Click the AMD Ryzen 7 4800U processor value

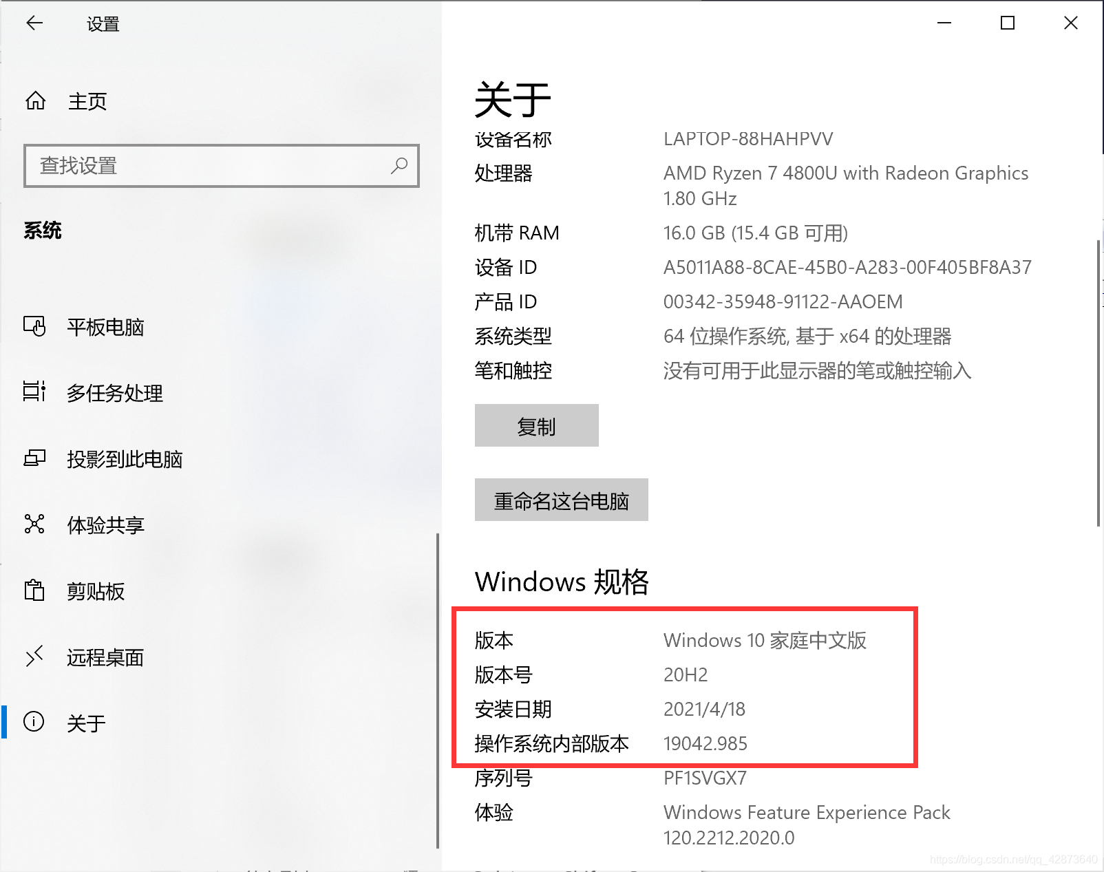[846, 185]
